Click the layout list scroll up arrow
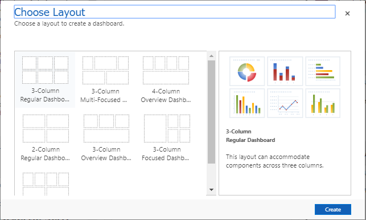This screenshot has width=366, height=220. tap(211, 56)
